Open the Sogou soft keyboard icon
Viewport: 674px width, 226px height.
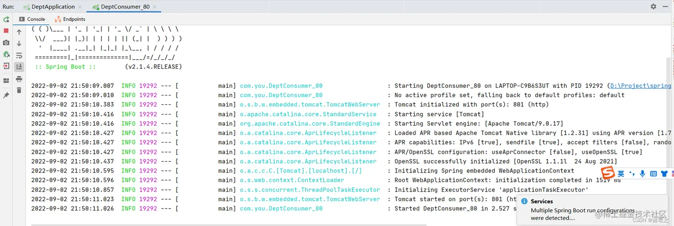[x=653, y=174]
